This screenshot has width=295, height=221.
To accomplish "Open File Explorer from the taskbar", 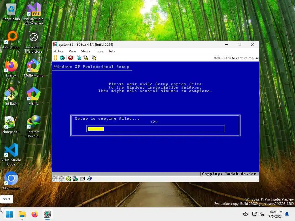I will coord(22,214).
